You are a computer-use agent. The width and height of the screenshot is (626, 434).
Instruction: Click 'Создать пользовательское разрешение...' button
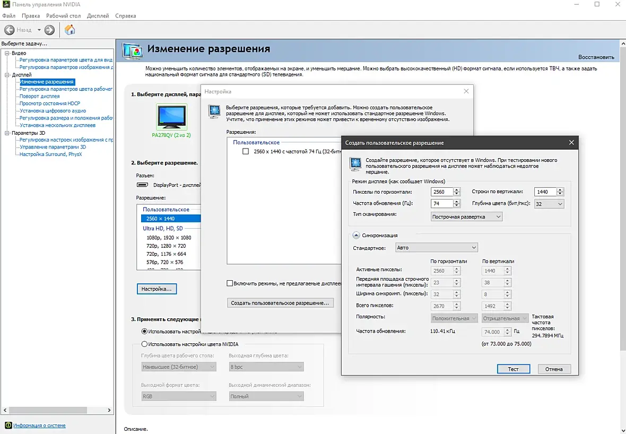[x=280, y=303]
